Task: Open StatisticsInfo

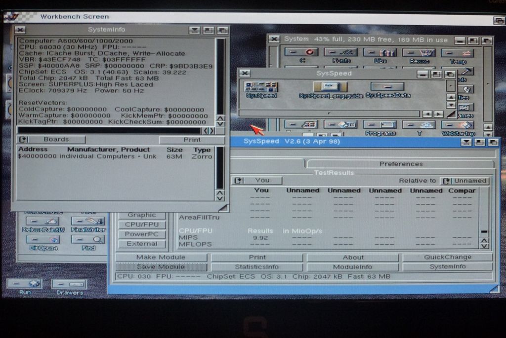Action: (x=257, y=267)
